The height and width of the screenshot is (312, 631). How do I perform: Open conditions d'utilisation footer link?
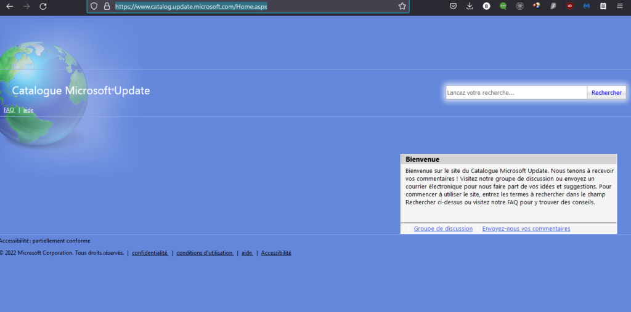(205, 253)
